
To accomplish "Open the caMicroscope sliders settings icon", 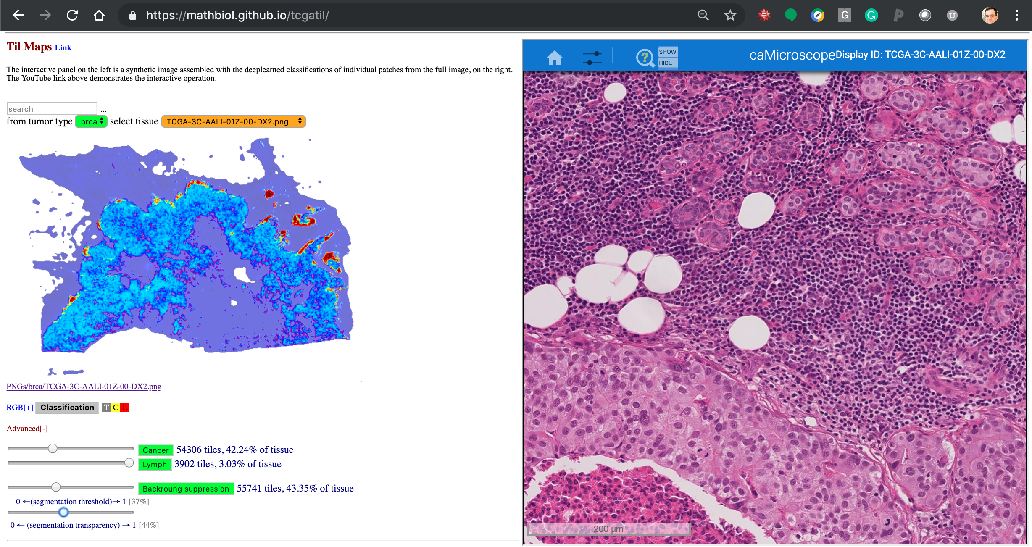I will tap(592, 58).
